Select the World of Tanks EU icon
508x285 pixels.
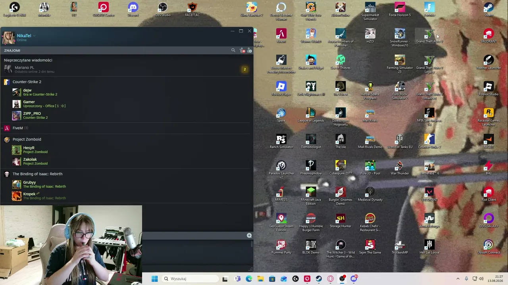click(400, 142)
